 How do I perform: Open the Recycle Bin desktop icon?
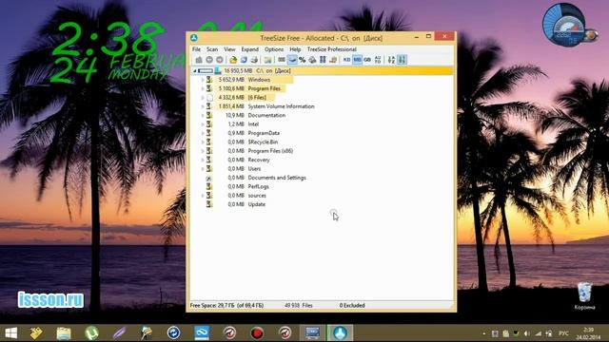[584, 295]
